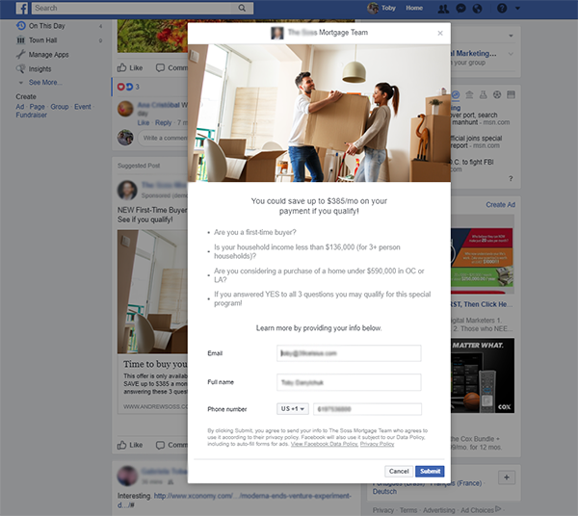Open Manage Apps in the sidebar
Image resolution: width=578 pixels, height=516 pixels.
[x=49, y=55]
